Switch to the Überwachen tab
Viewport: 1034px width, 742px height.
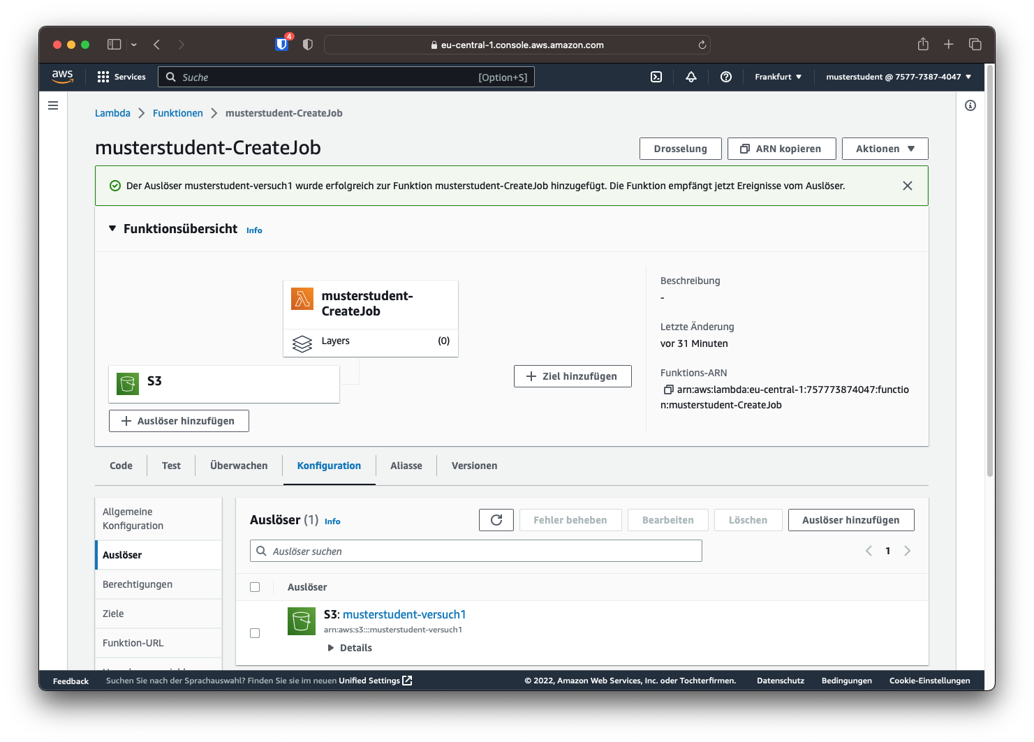point(239,466)
